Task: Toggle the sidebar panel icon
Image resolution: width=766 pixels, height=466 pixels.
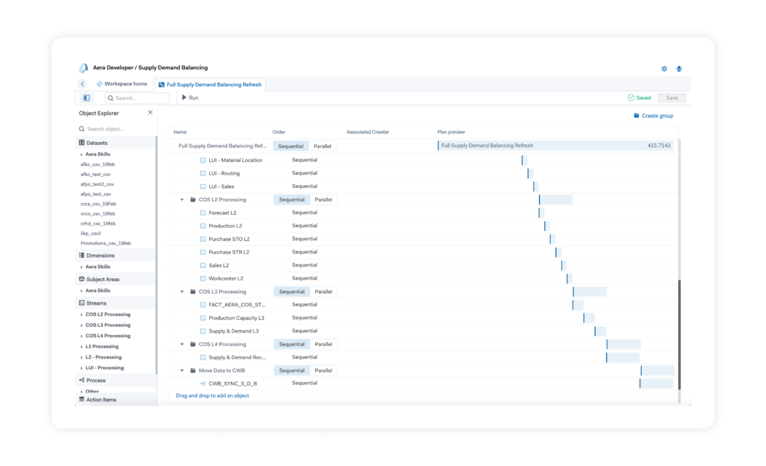Action: point(86,98)
